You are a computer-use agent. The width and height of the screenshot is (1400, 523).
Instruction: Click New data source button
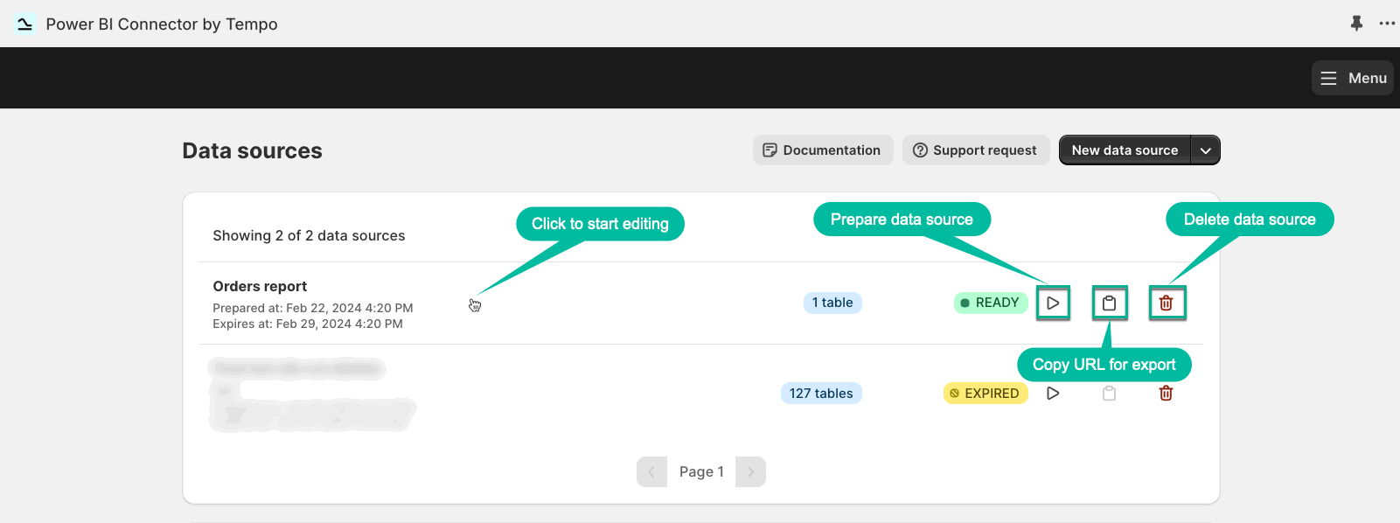click(x=1125, y=150)
